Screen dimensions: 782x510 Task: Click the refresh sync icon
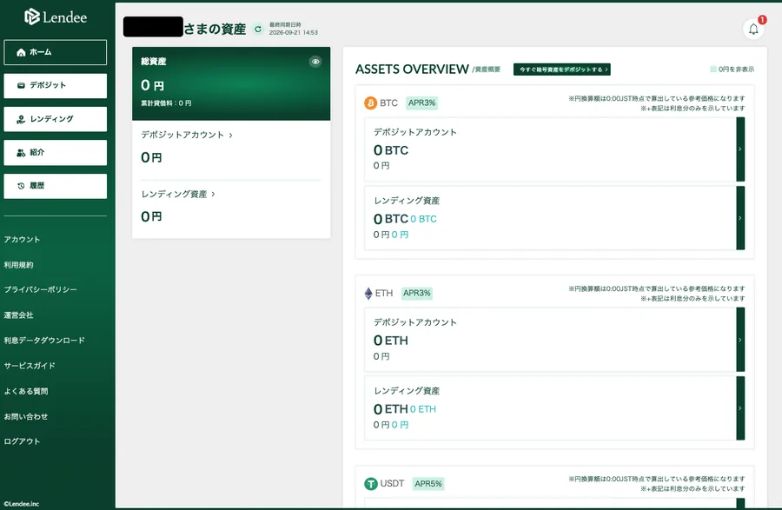(x=258, y=29)
